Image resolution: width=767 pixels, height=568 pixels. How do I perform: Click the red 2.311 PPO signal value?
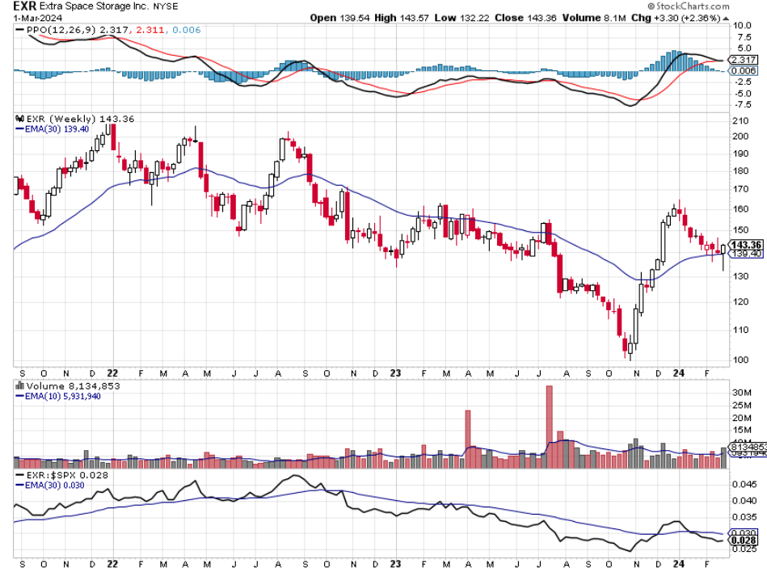coord(150,30)
